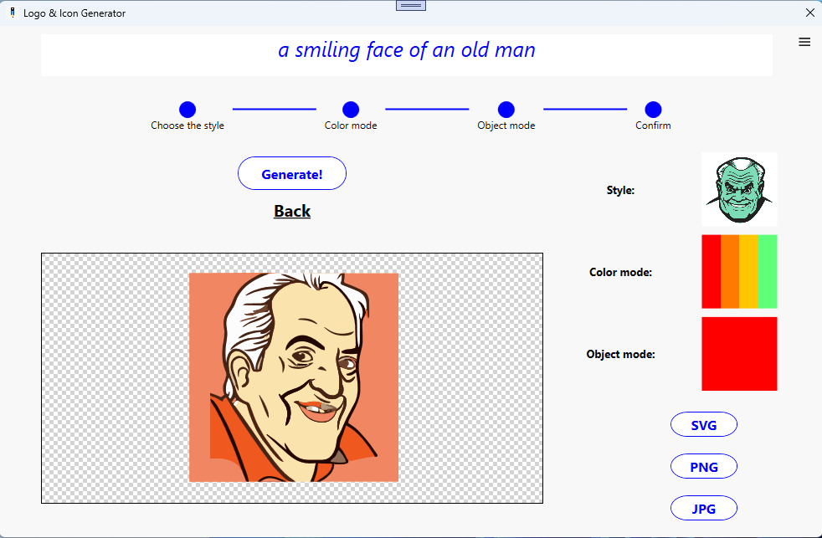The width and height of the screenshot is (822, 538).
Task: Export the image as PNG
Action: [x=703, y=467]
